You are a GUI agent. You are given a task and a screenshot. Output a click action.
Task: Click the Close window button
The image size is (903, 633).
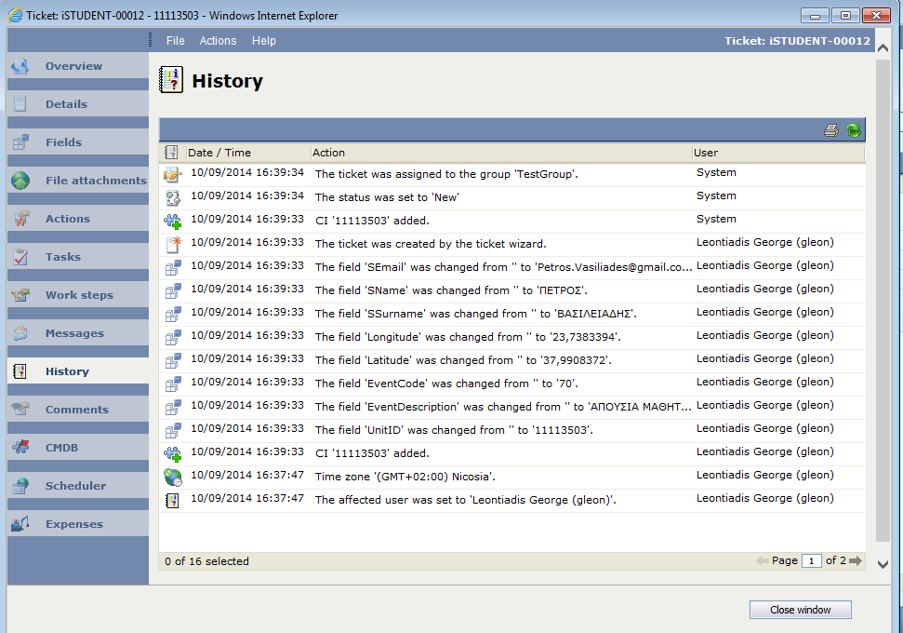coord(800,610)
